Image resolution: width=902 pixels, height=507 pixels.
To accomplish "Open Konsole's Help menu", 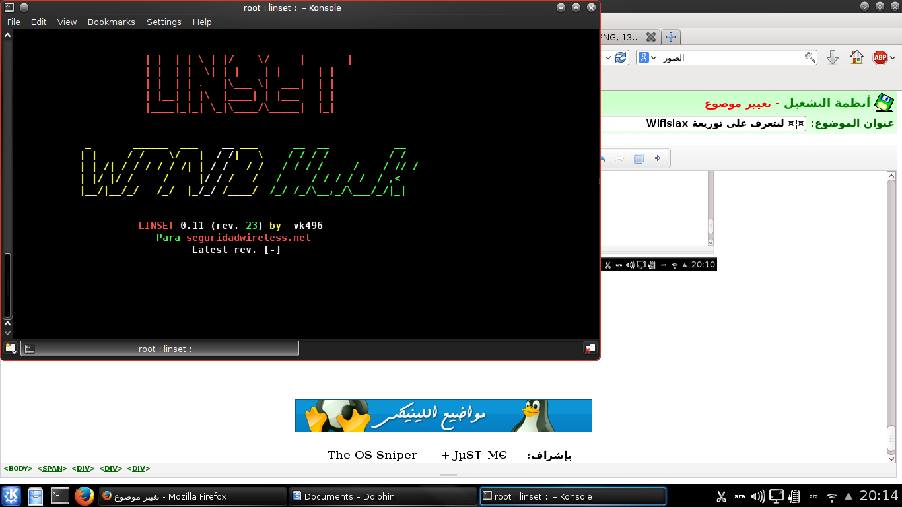I will coord(202,22).
